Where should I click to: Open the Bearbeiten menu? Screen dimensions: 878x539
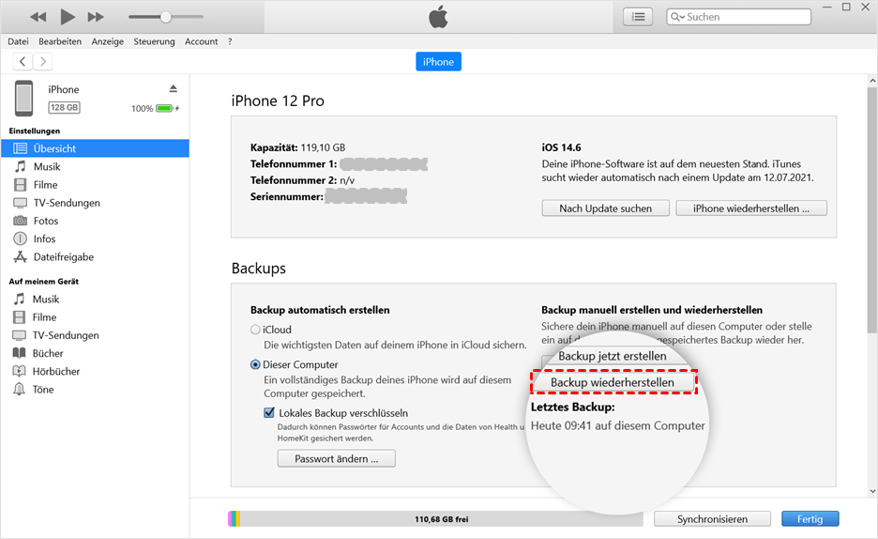coord(60,41)
